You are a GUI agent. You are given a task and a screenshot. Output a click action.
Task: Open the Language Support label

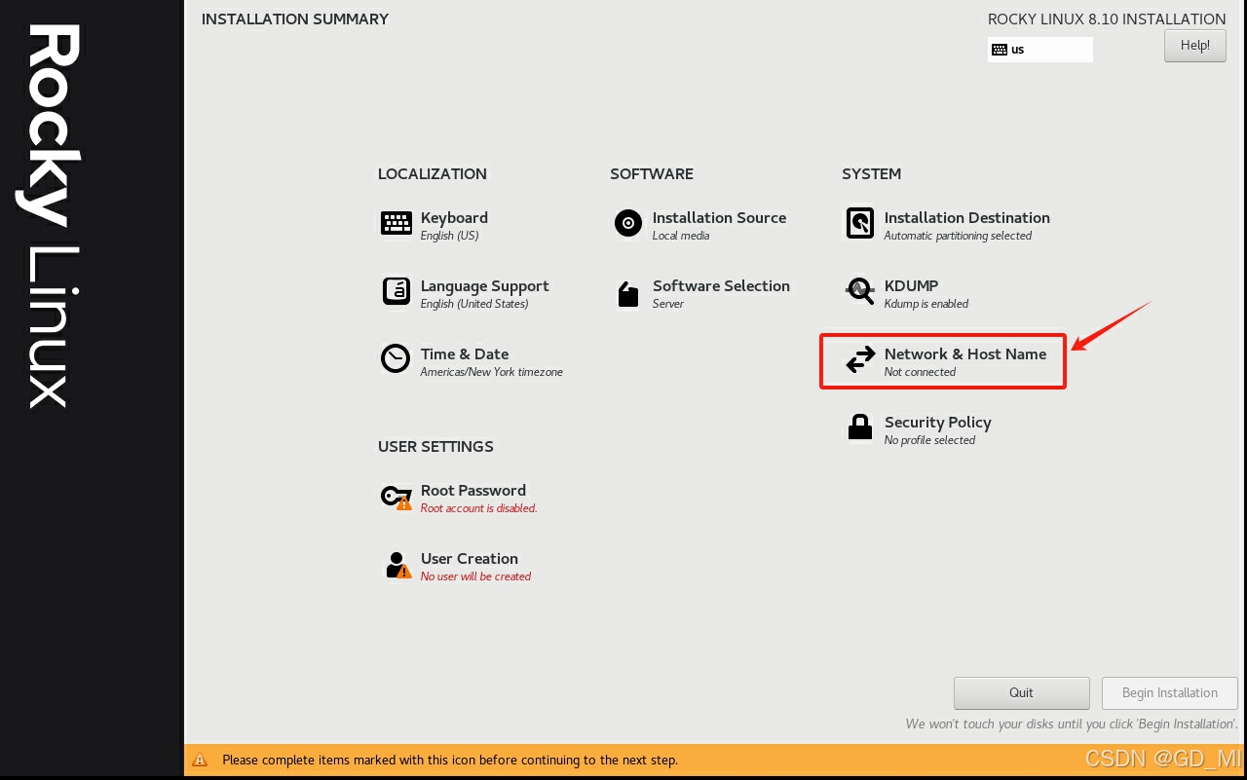484,285
